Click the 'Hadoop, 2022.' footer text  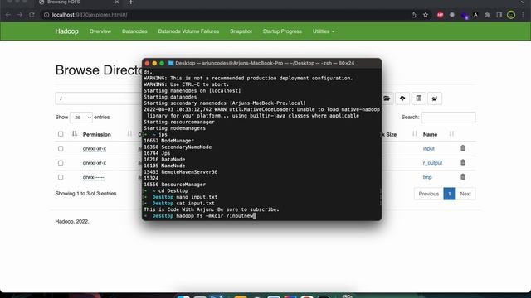point(72,221)
